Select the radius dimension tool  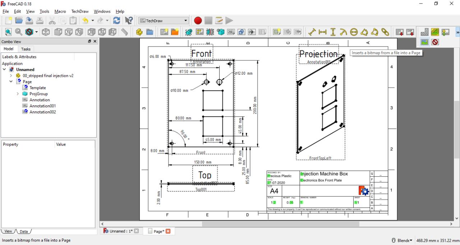343,32
